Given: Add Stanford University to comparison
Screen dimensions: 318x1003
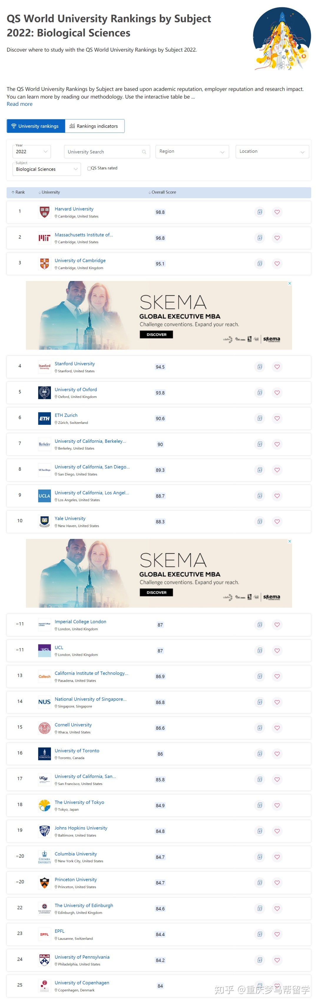Looking at the screenshot, I should tap(260, 367).
